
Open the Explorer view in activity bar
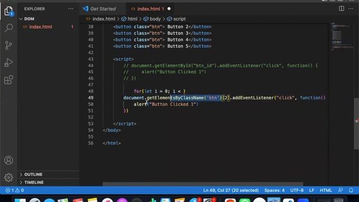click(x=8, y=11)
